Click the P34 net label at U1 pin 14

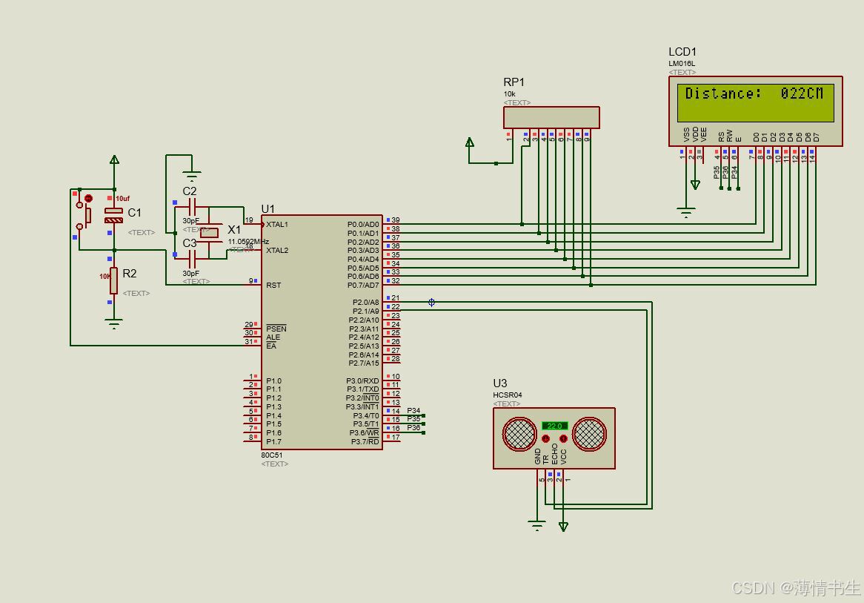point(413,410)
